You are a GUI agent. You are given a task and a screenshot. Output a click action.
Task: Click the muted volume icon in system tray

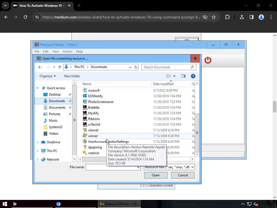point(256,204)
